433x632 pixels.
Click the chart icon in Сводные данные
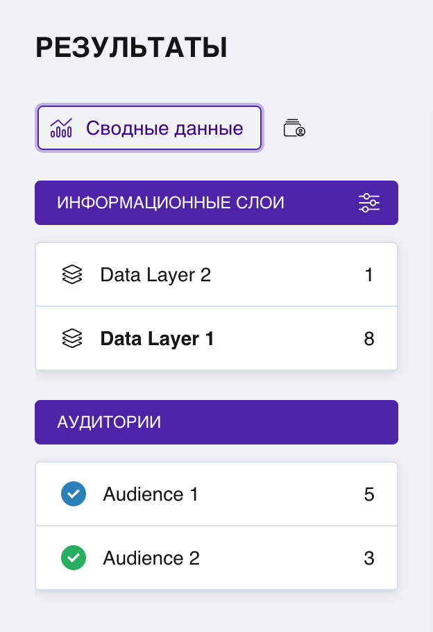point(61,128)
